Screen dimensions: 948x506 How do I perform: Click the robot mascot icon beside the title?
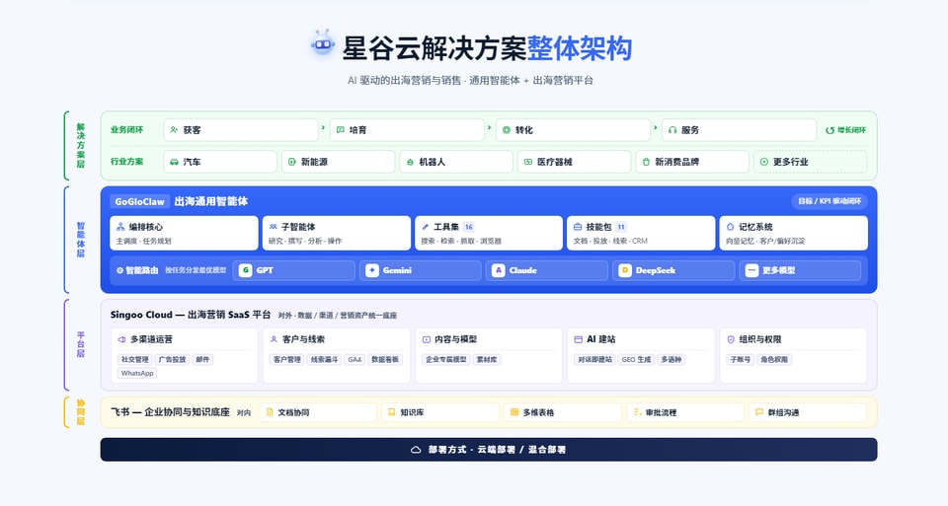(x=322, y=42)
